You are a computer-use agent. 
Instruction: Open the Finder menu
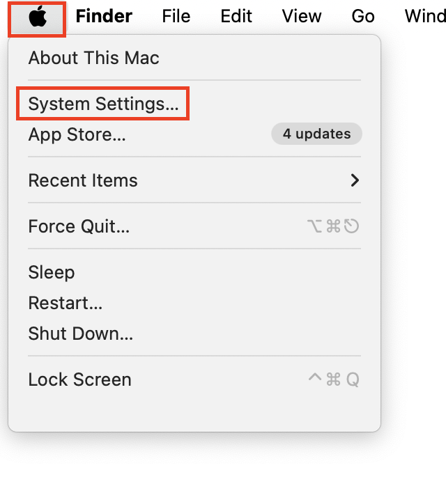104,16
